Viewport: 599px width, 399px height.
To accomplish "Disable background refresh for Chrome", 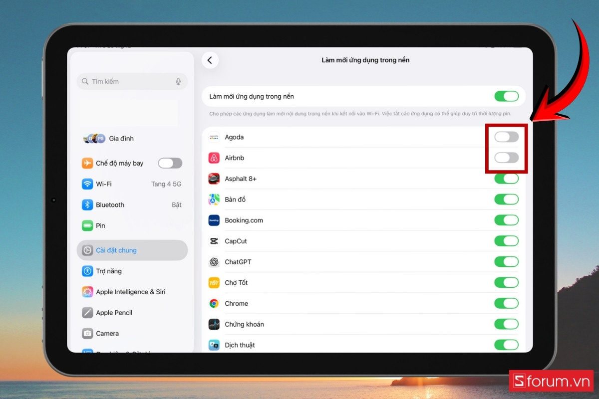I will point(507,304).
